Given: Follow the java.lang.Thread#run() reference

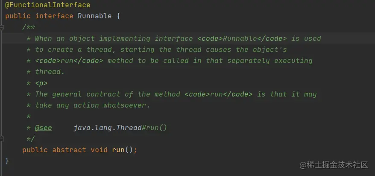Looking at the screenshot, I should click(120, 128).
